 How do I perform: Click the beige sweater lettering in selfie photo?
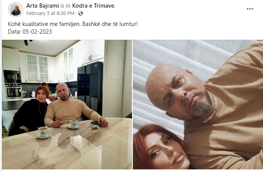coord(211,111)
